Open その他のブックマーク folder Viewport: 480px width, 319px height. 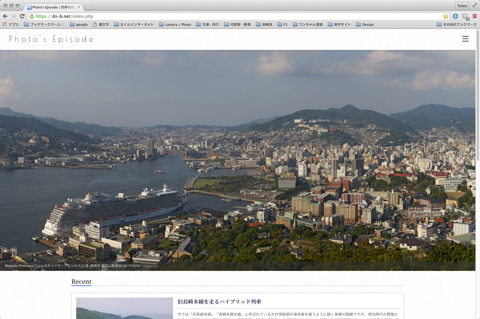pyautogui.click(x=456, y=24)
